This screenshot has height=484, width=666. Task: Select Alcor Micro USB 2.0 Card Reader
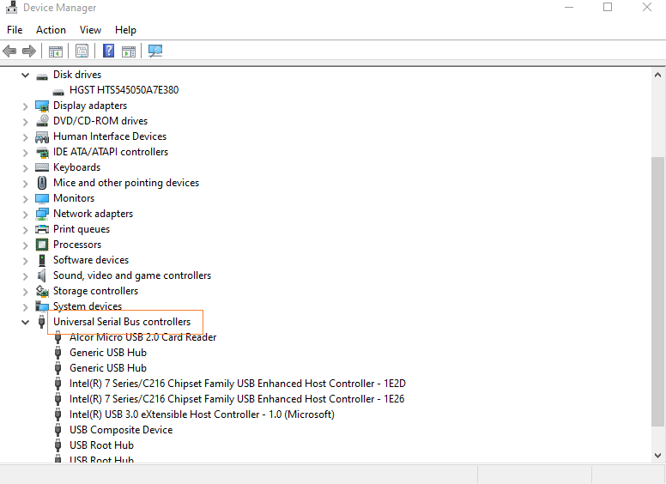coord(142,337)
